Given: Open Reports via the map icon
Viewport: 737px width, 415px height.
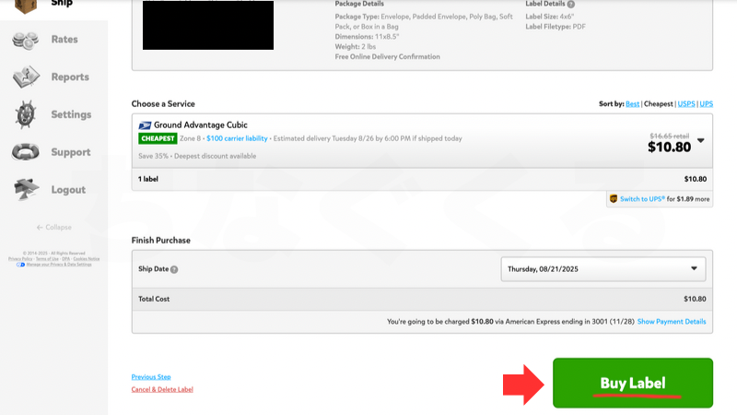Looking at the screenshot, I should (25, 77).
